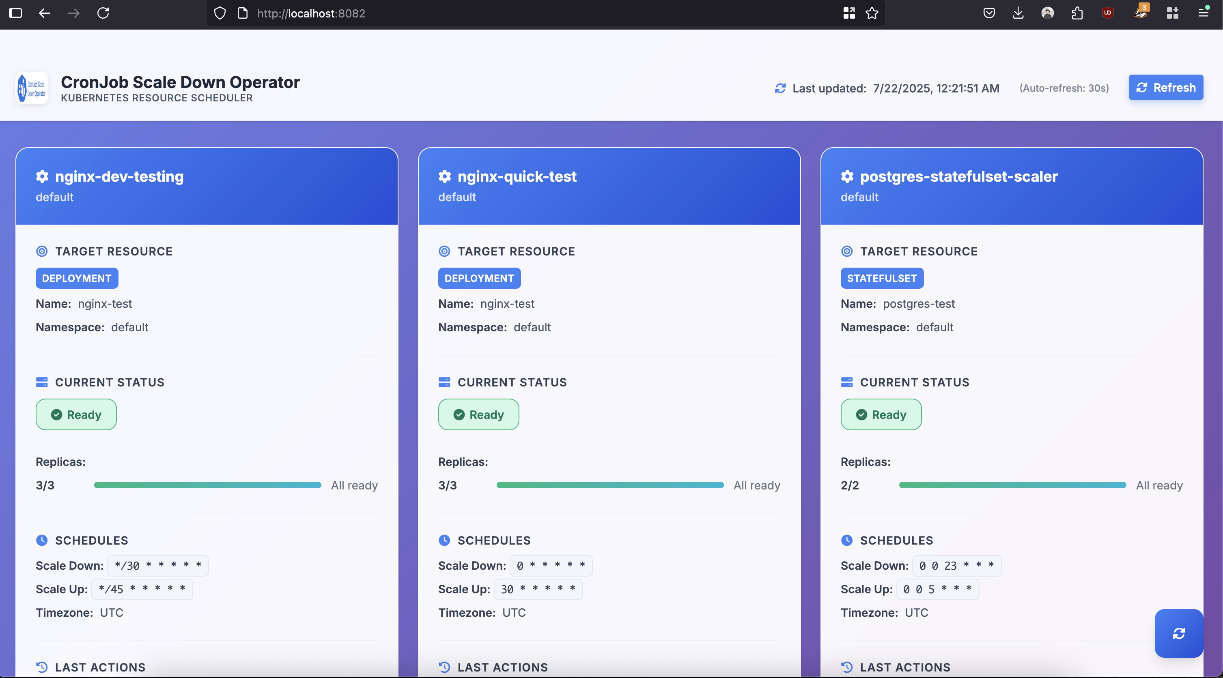Click the gear icon on postgres-statefulset-scaler header
Screen dimensions: 1223x678
click(x=847, y=176)
